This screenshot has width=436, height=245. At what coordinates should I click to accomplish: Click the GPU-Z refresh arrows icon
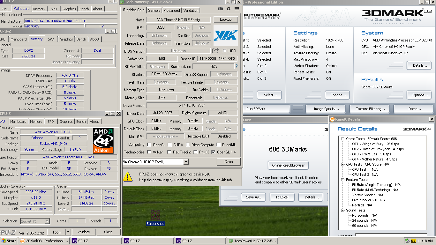click(228, 9)
